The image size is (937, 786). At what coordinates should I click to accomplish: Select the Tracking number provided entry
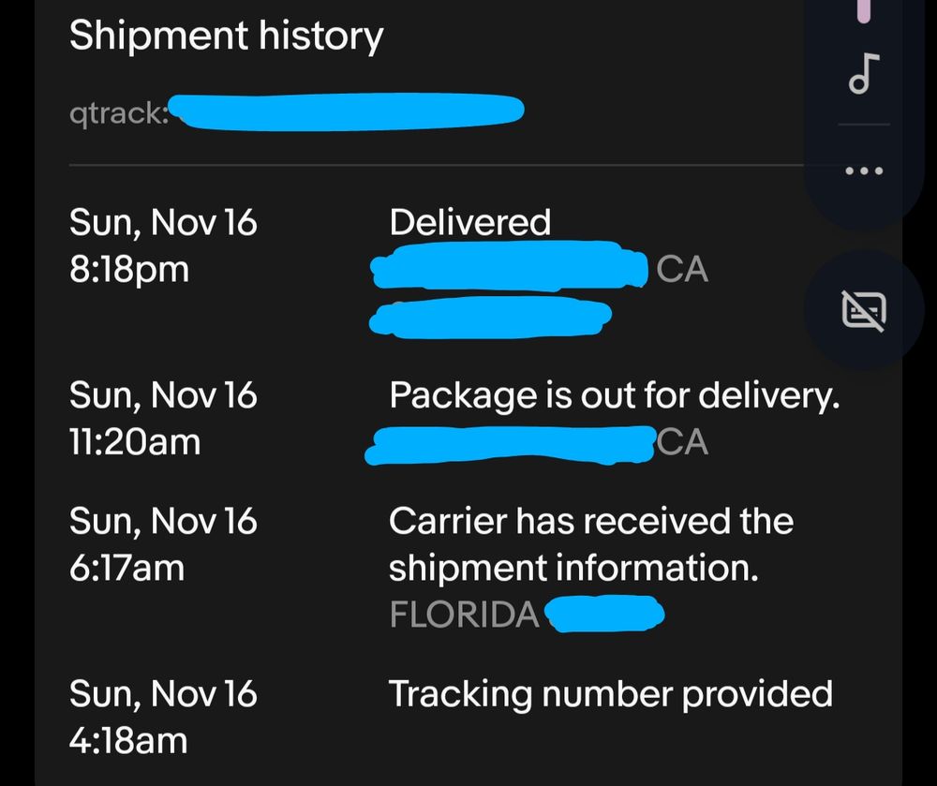(x=611, y=693)
